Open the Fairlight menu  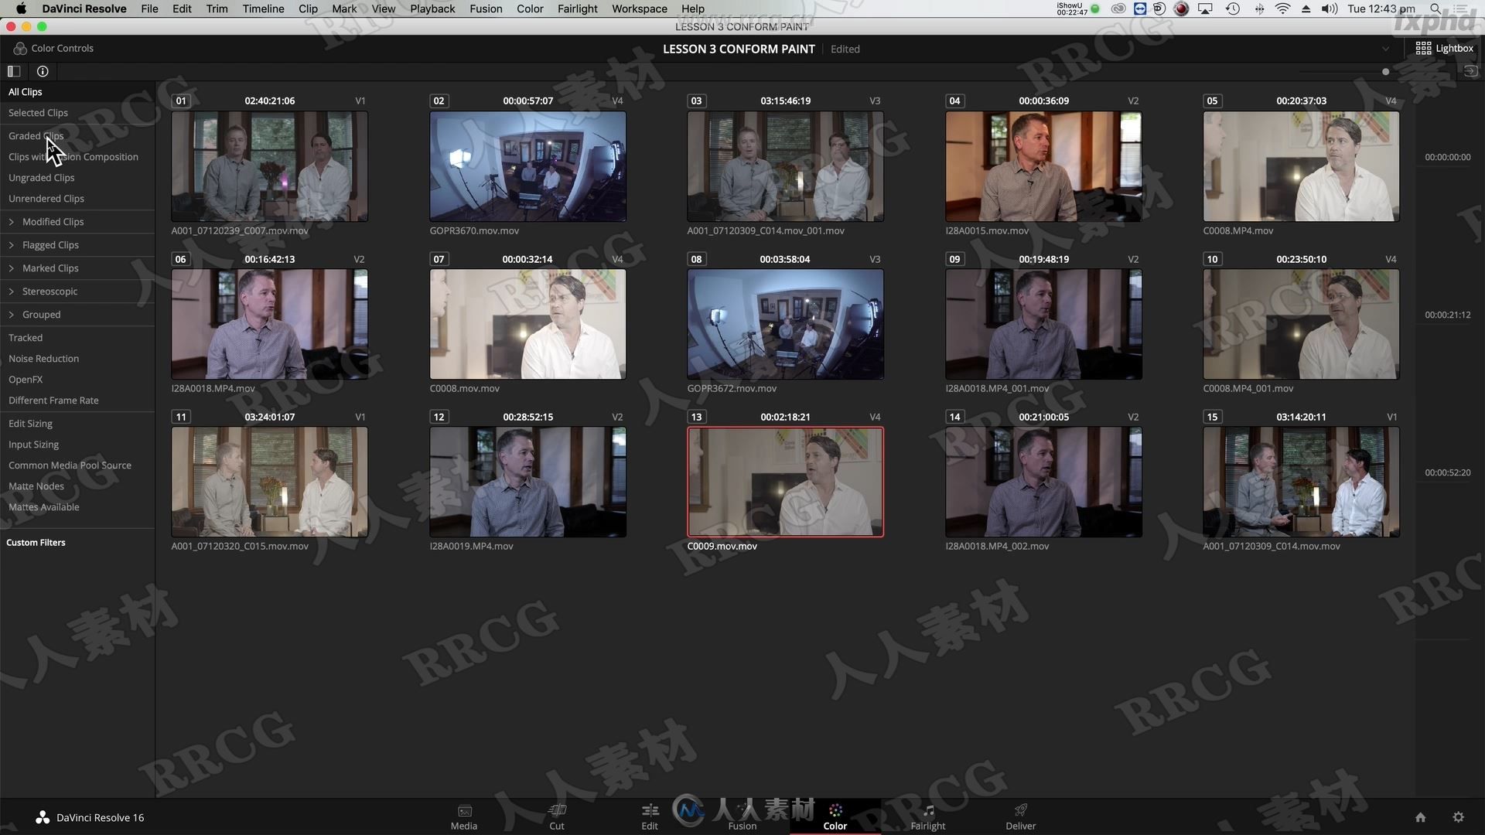pyautogui.click(x=578, y=9)
